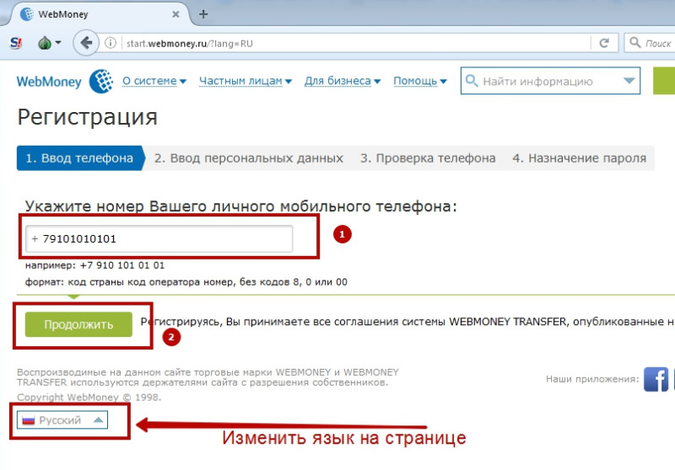Screen dimensions: 675x470
Task: Select step 4. Назначение пароля
Action: tap(579, 158)
